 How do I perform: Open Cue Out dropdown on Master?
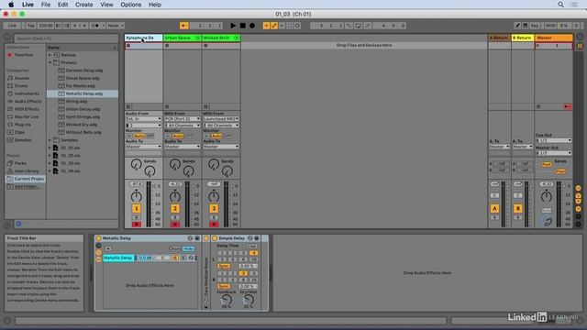coord(553,140)
